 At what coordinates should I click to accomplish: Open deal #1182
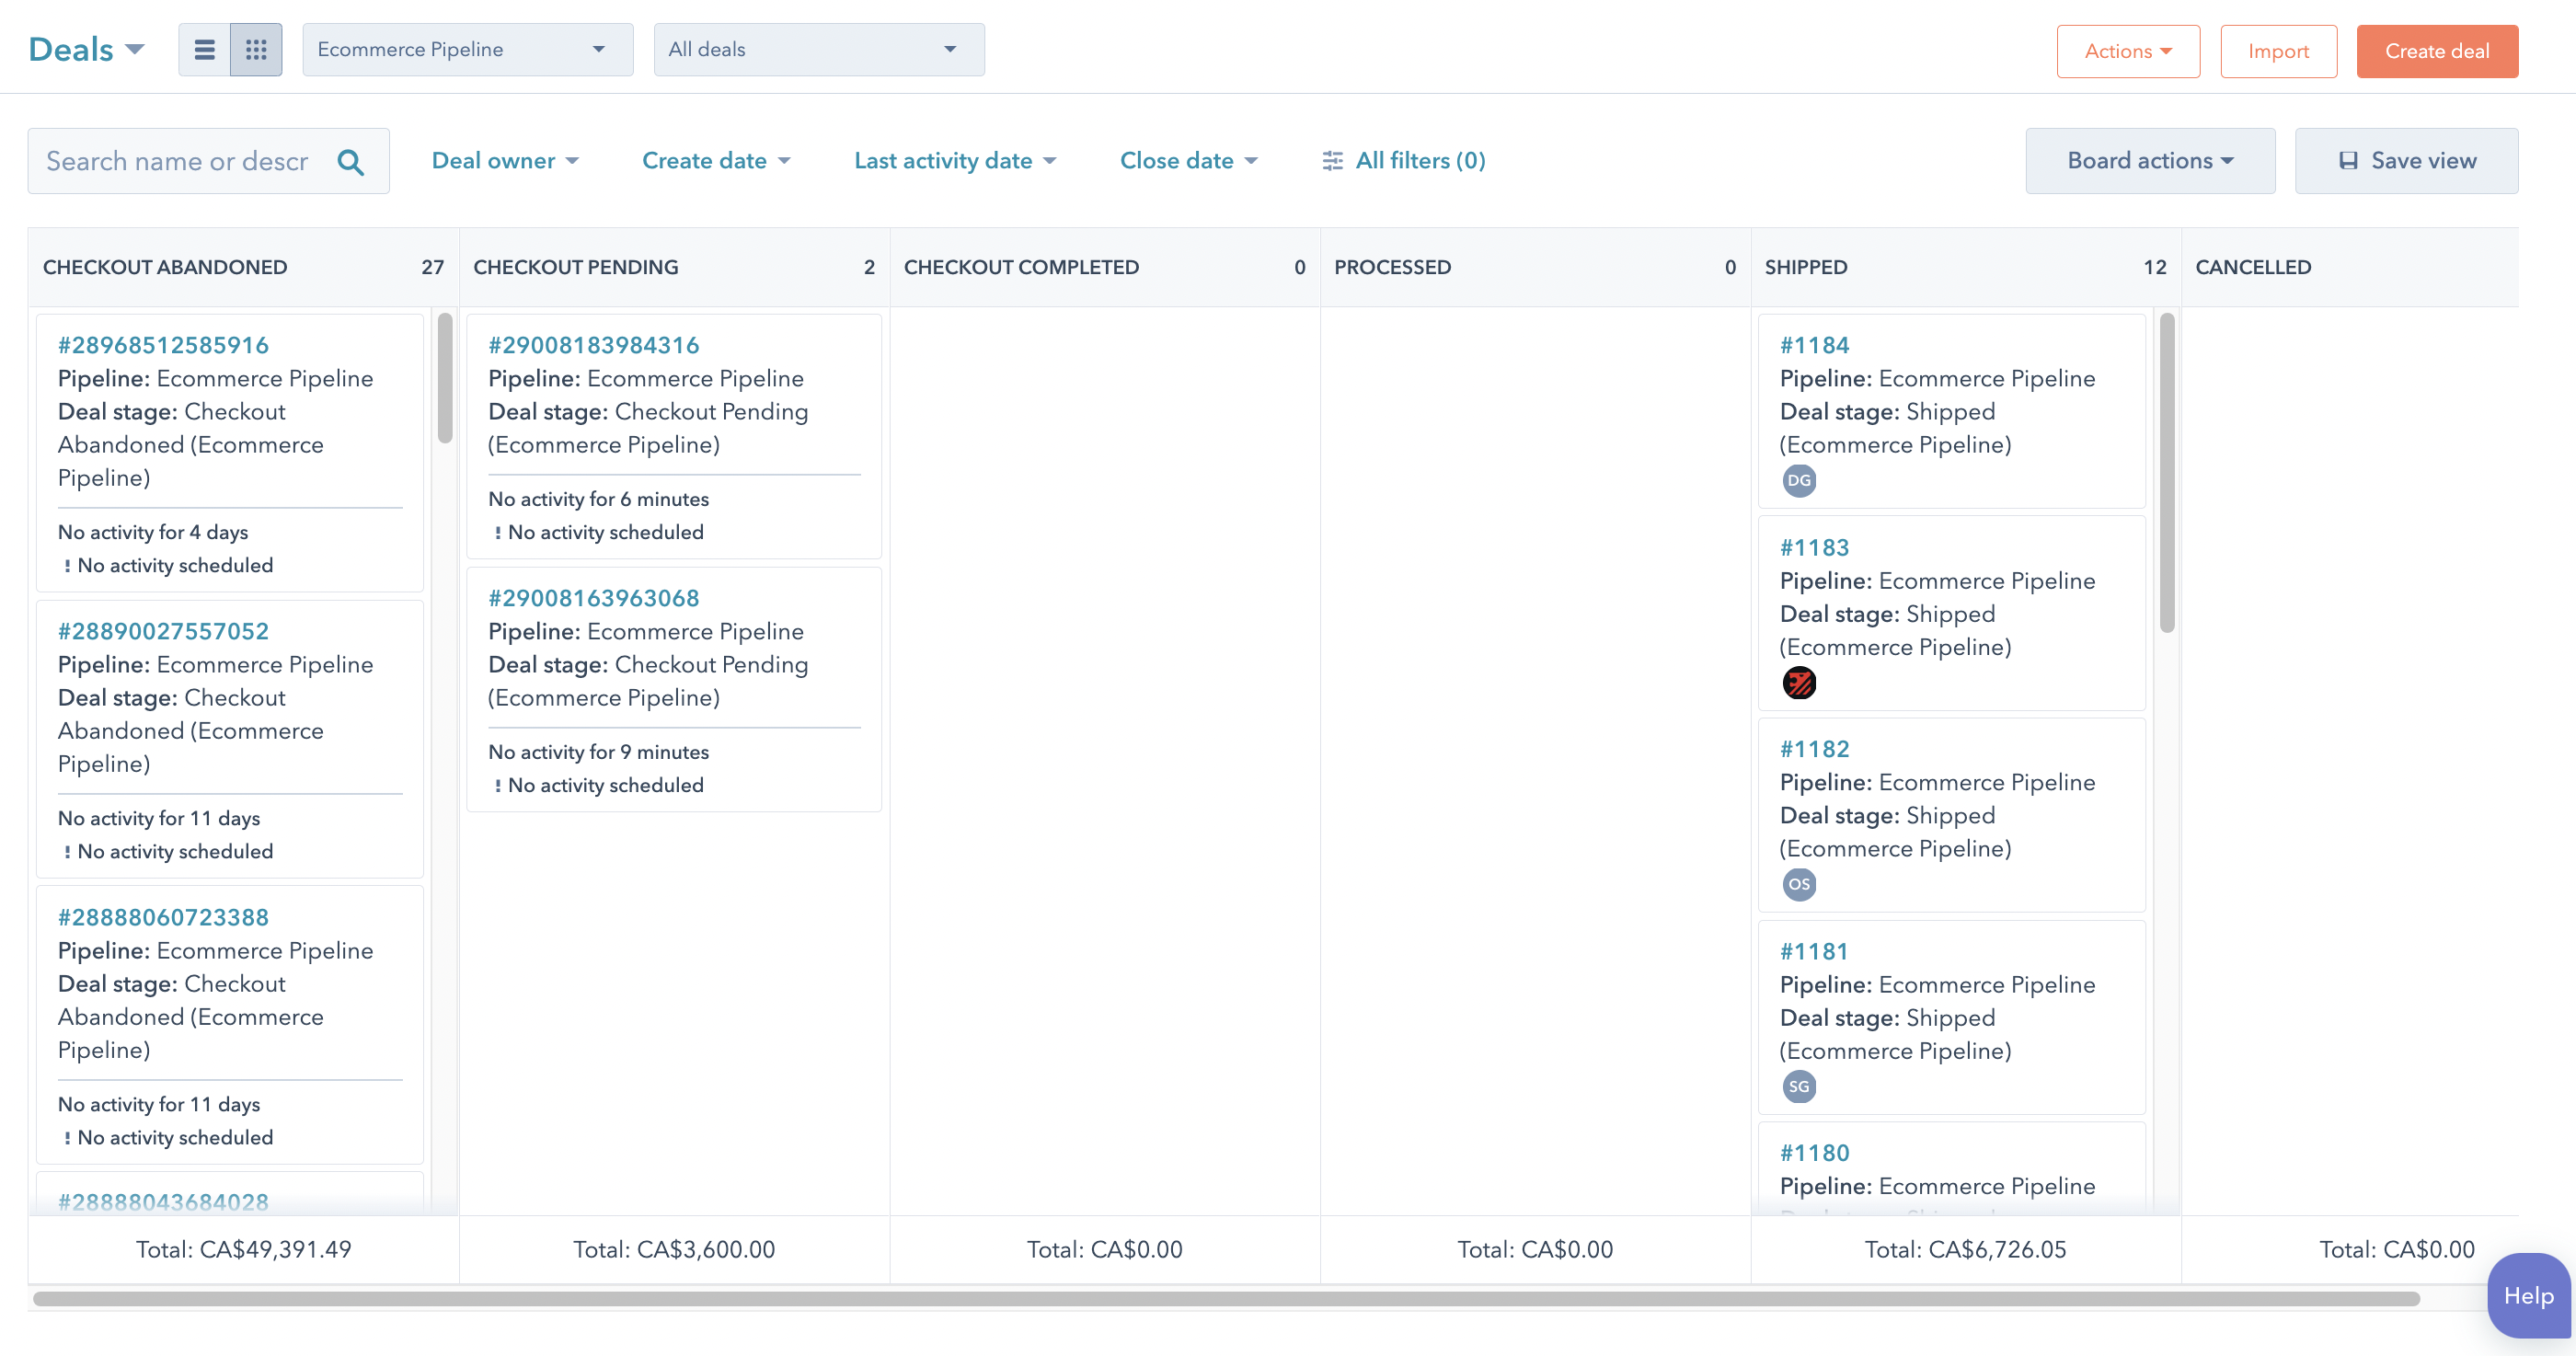click(1814, 749)
